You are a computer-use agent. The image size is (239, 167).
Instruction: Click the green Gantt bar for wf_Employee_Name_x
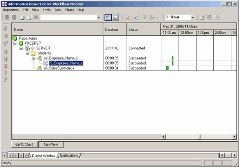[172, 58]
